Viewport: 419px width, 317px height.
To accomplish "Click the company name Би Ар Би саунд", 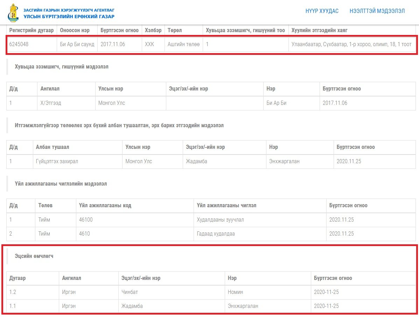I will pyautogui.click(x=77, y=44).
